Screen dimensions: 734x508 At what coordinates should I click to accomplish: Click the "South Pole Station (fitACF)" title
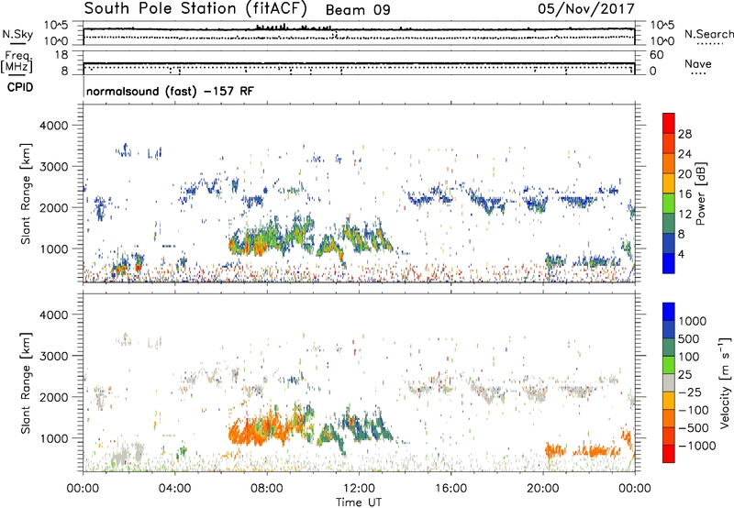(x=195, y=8)
